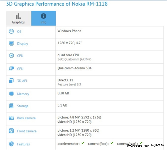Click the Front camera icon
Viewport: 167px width, 150px height.
[11, 131]
